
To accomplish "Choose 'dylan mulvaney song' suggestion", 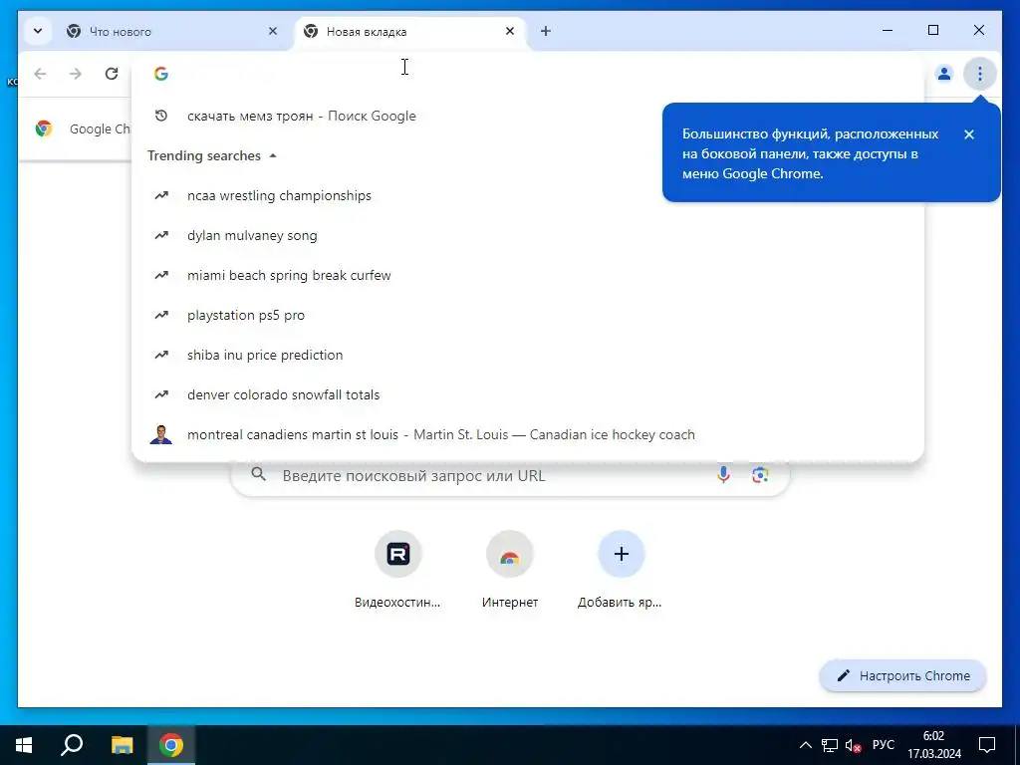I will click(x=528, y=235).
